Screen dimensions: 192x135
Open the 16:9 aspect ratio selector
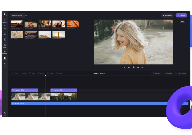(182, 21)
